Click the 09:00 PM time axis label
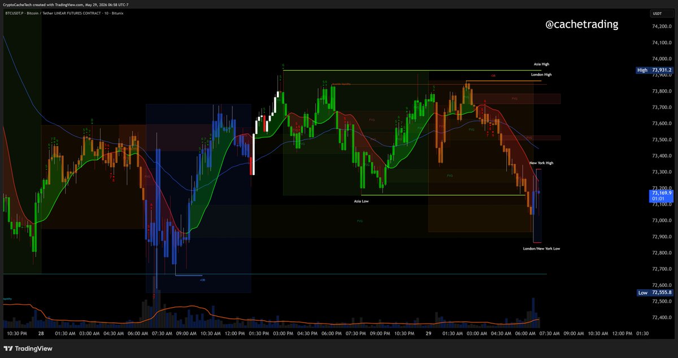 381,334
